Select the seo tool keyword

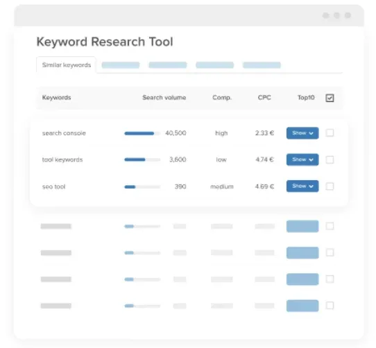coord(53,186)
